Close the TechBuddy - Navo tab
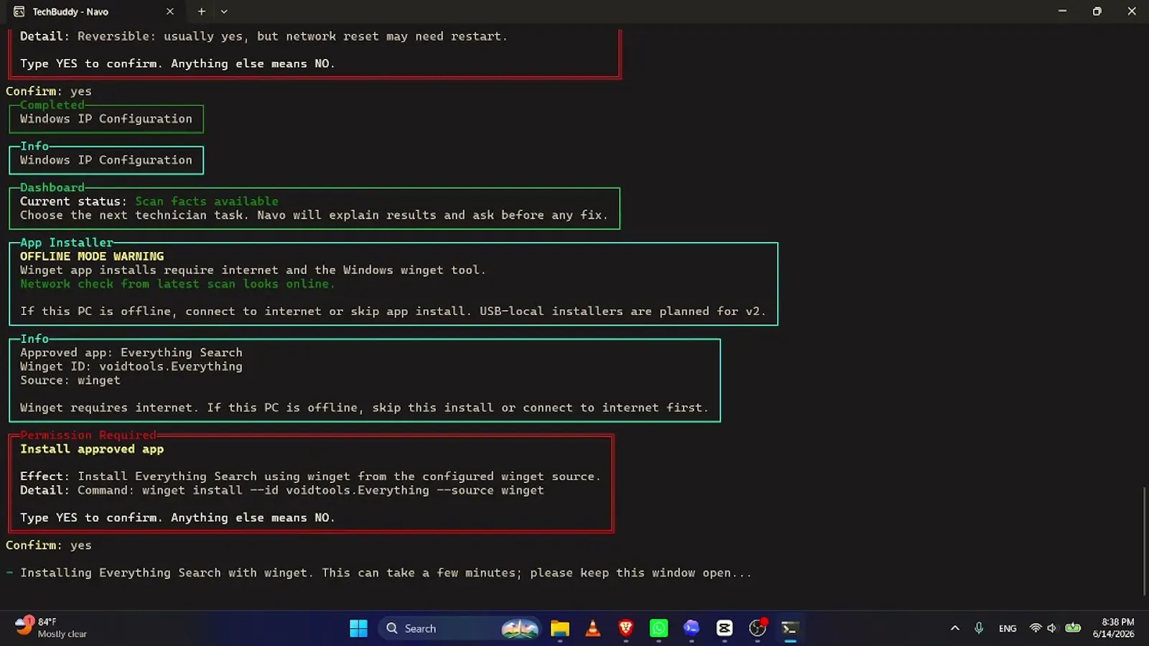This screenshot has height=646, width=1149. [x=170, y=11]
